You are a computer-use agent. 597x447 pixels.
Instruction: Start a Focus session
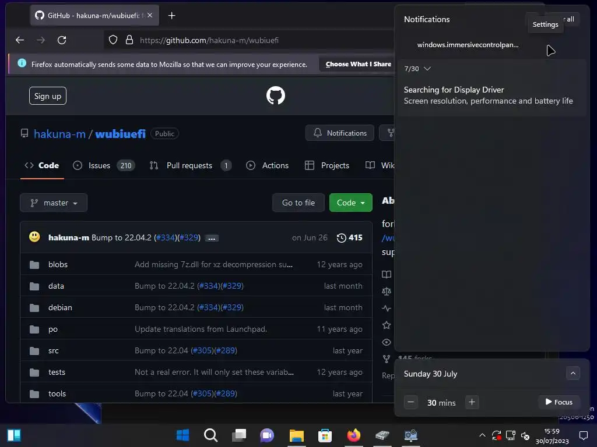coord(559,402)
